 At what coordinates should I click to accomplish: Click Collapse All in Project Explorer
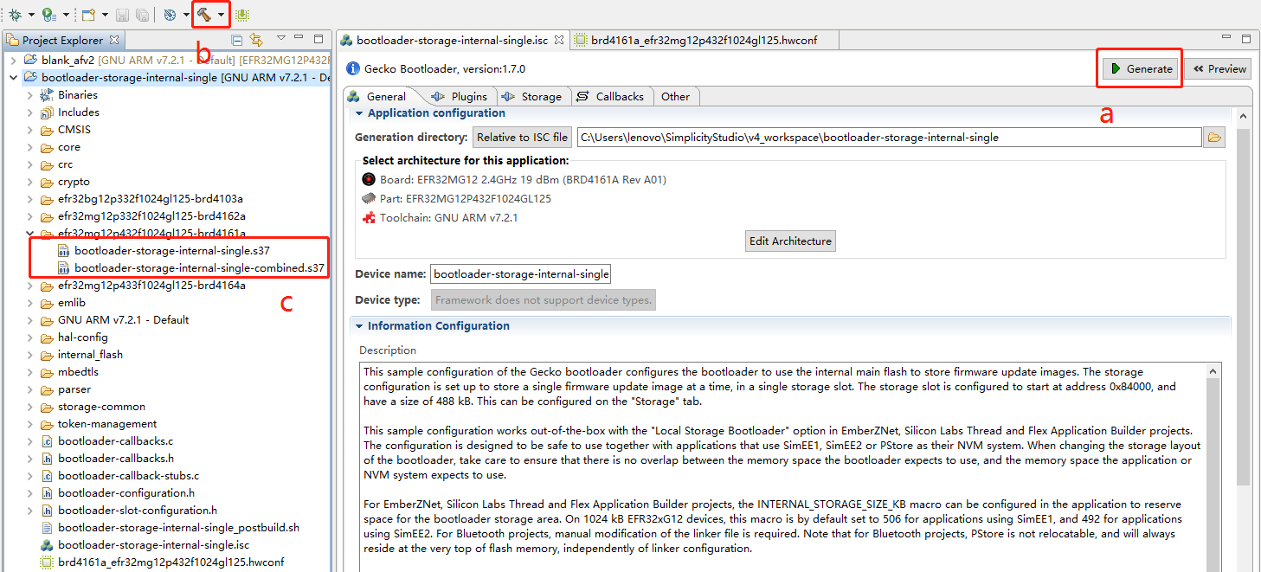point(237,40)
